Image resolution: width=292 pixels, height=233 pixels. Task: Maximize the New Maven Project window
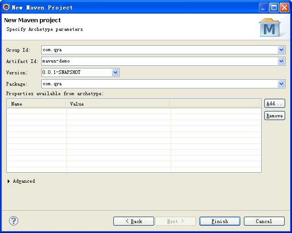(x=274, y=8)
